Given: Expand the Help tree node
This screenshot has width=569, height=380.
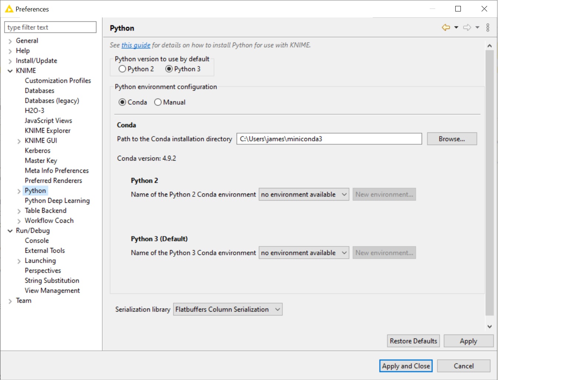Looking at the screenshot, I should click(10, 51).
